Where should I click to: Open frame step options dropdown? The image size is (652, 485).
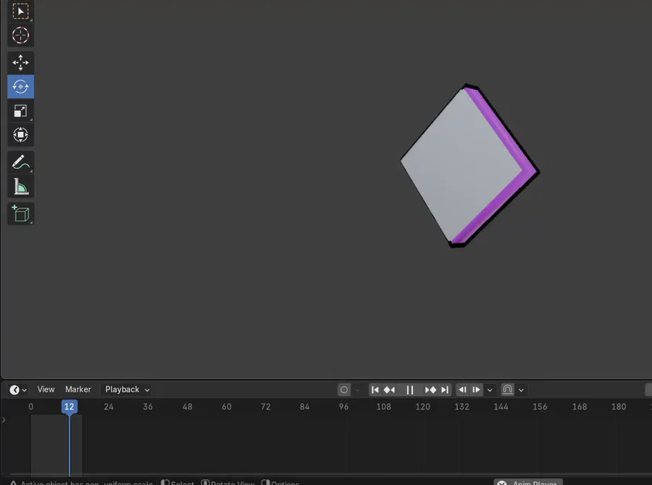coord(490,390)
